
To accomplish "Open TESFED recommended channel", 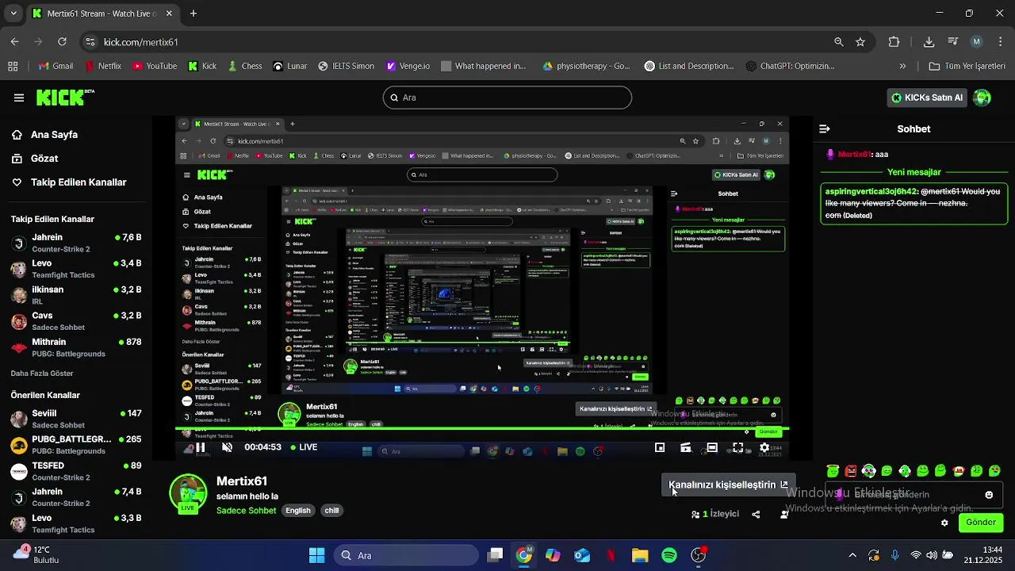I will pos(76,471).
